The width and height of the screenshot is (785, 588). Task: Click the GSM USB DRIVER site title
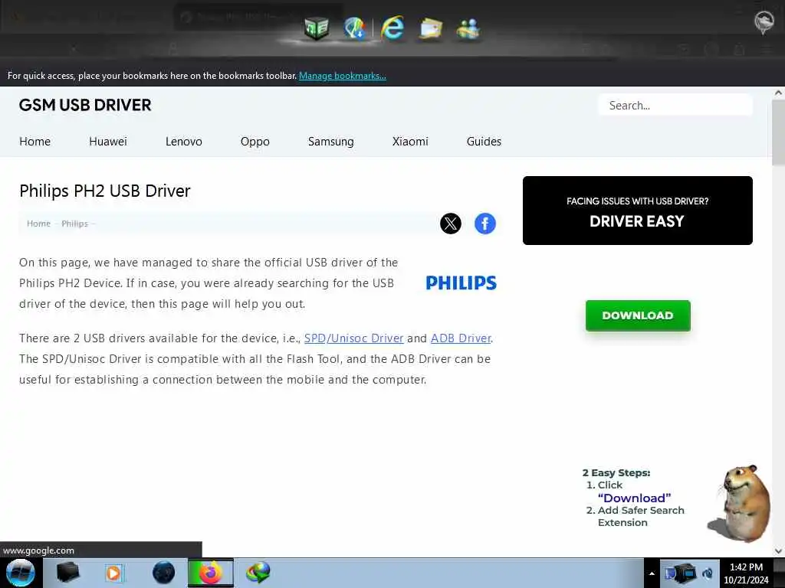pos(85,105)
